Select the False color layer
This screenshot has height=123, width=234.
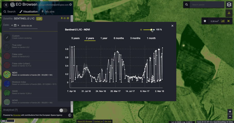[30, 55]
